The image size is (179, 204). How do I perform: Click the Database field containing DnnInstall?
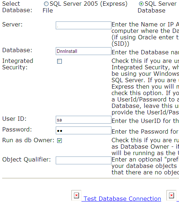click(84, 51)
